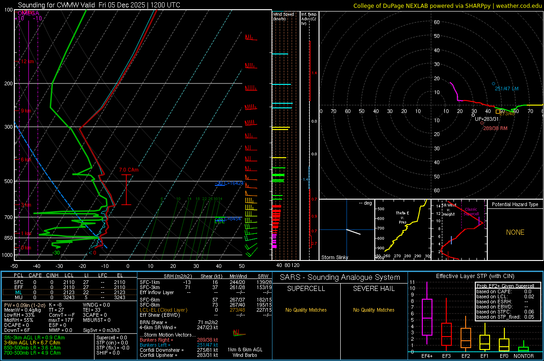Image resolution: width=544 pixels, height=361 pixels.
Task: Click No Quality Matches under SEVERE HAIL
Action: click(x=373, y=310)
